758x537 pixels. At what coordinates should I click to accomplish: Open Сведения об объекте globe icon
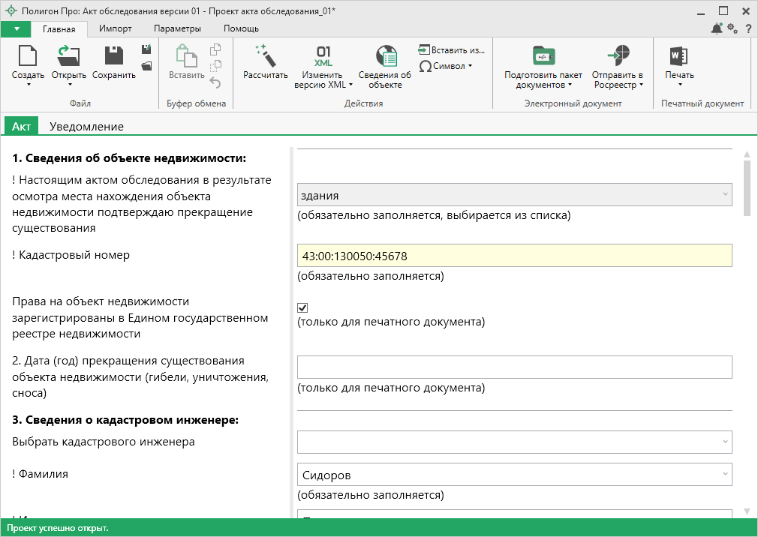(x=385, y=57)
